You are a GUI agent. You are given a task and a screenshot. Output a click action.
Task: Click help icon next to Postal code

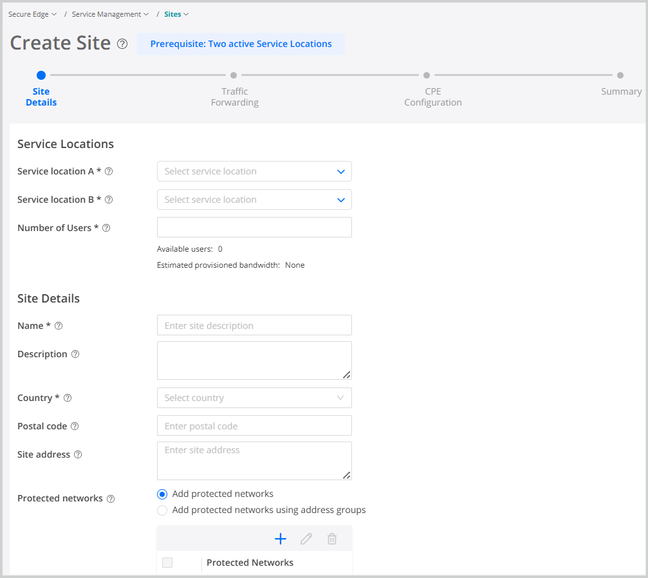pyautogui.click(x=75, y=426)
